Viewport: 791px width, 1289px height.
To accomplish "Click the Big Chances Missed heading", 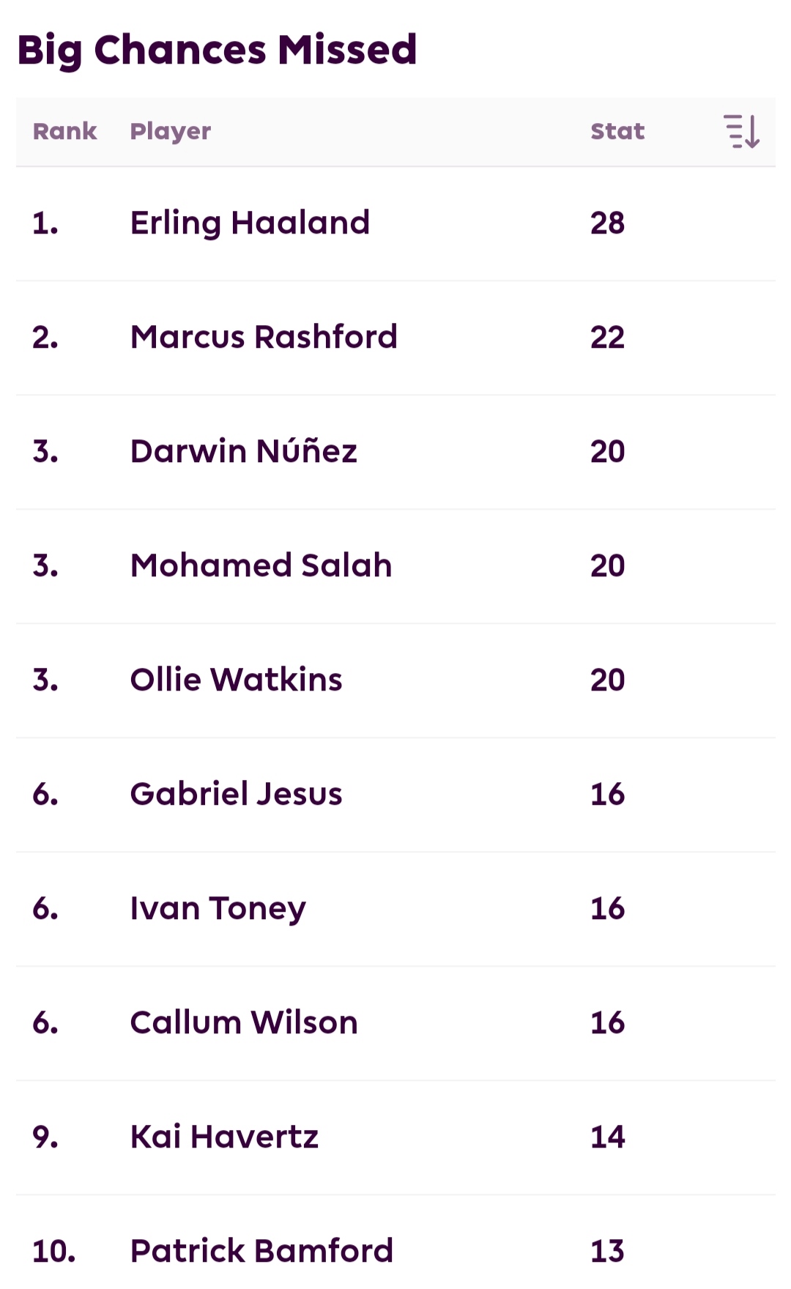I will coord(217,51).
